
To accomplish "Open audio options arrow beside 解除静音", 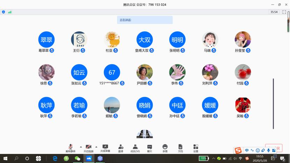I will tap(81, 147).
